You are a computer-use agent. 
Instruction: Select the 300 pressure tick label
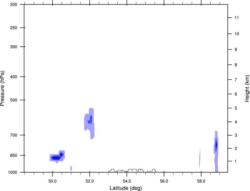14,47
